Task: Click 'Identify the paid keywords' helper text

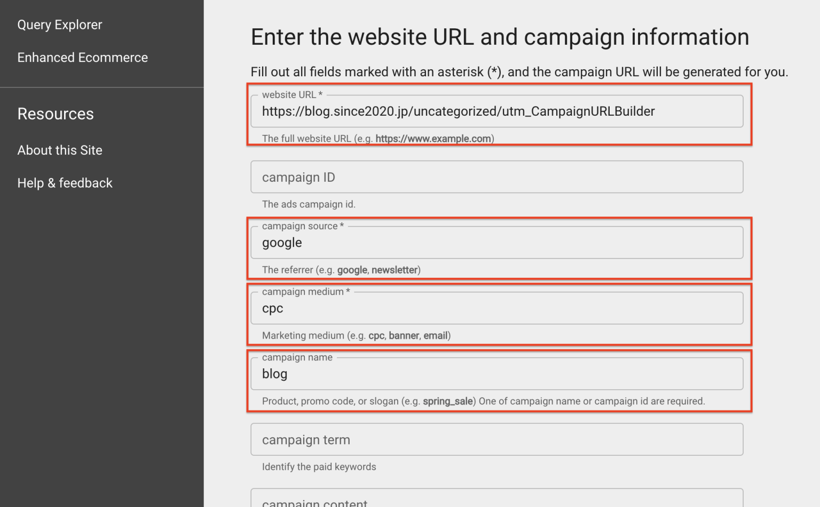Action: click(319, 466)
